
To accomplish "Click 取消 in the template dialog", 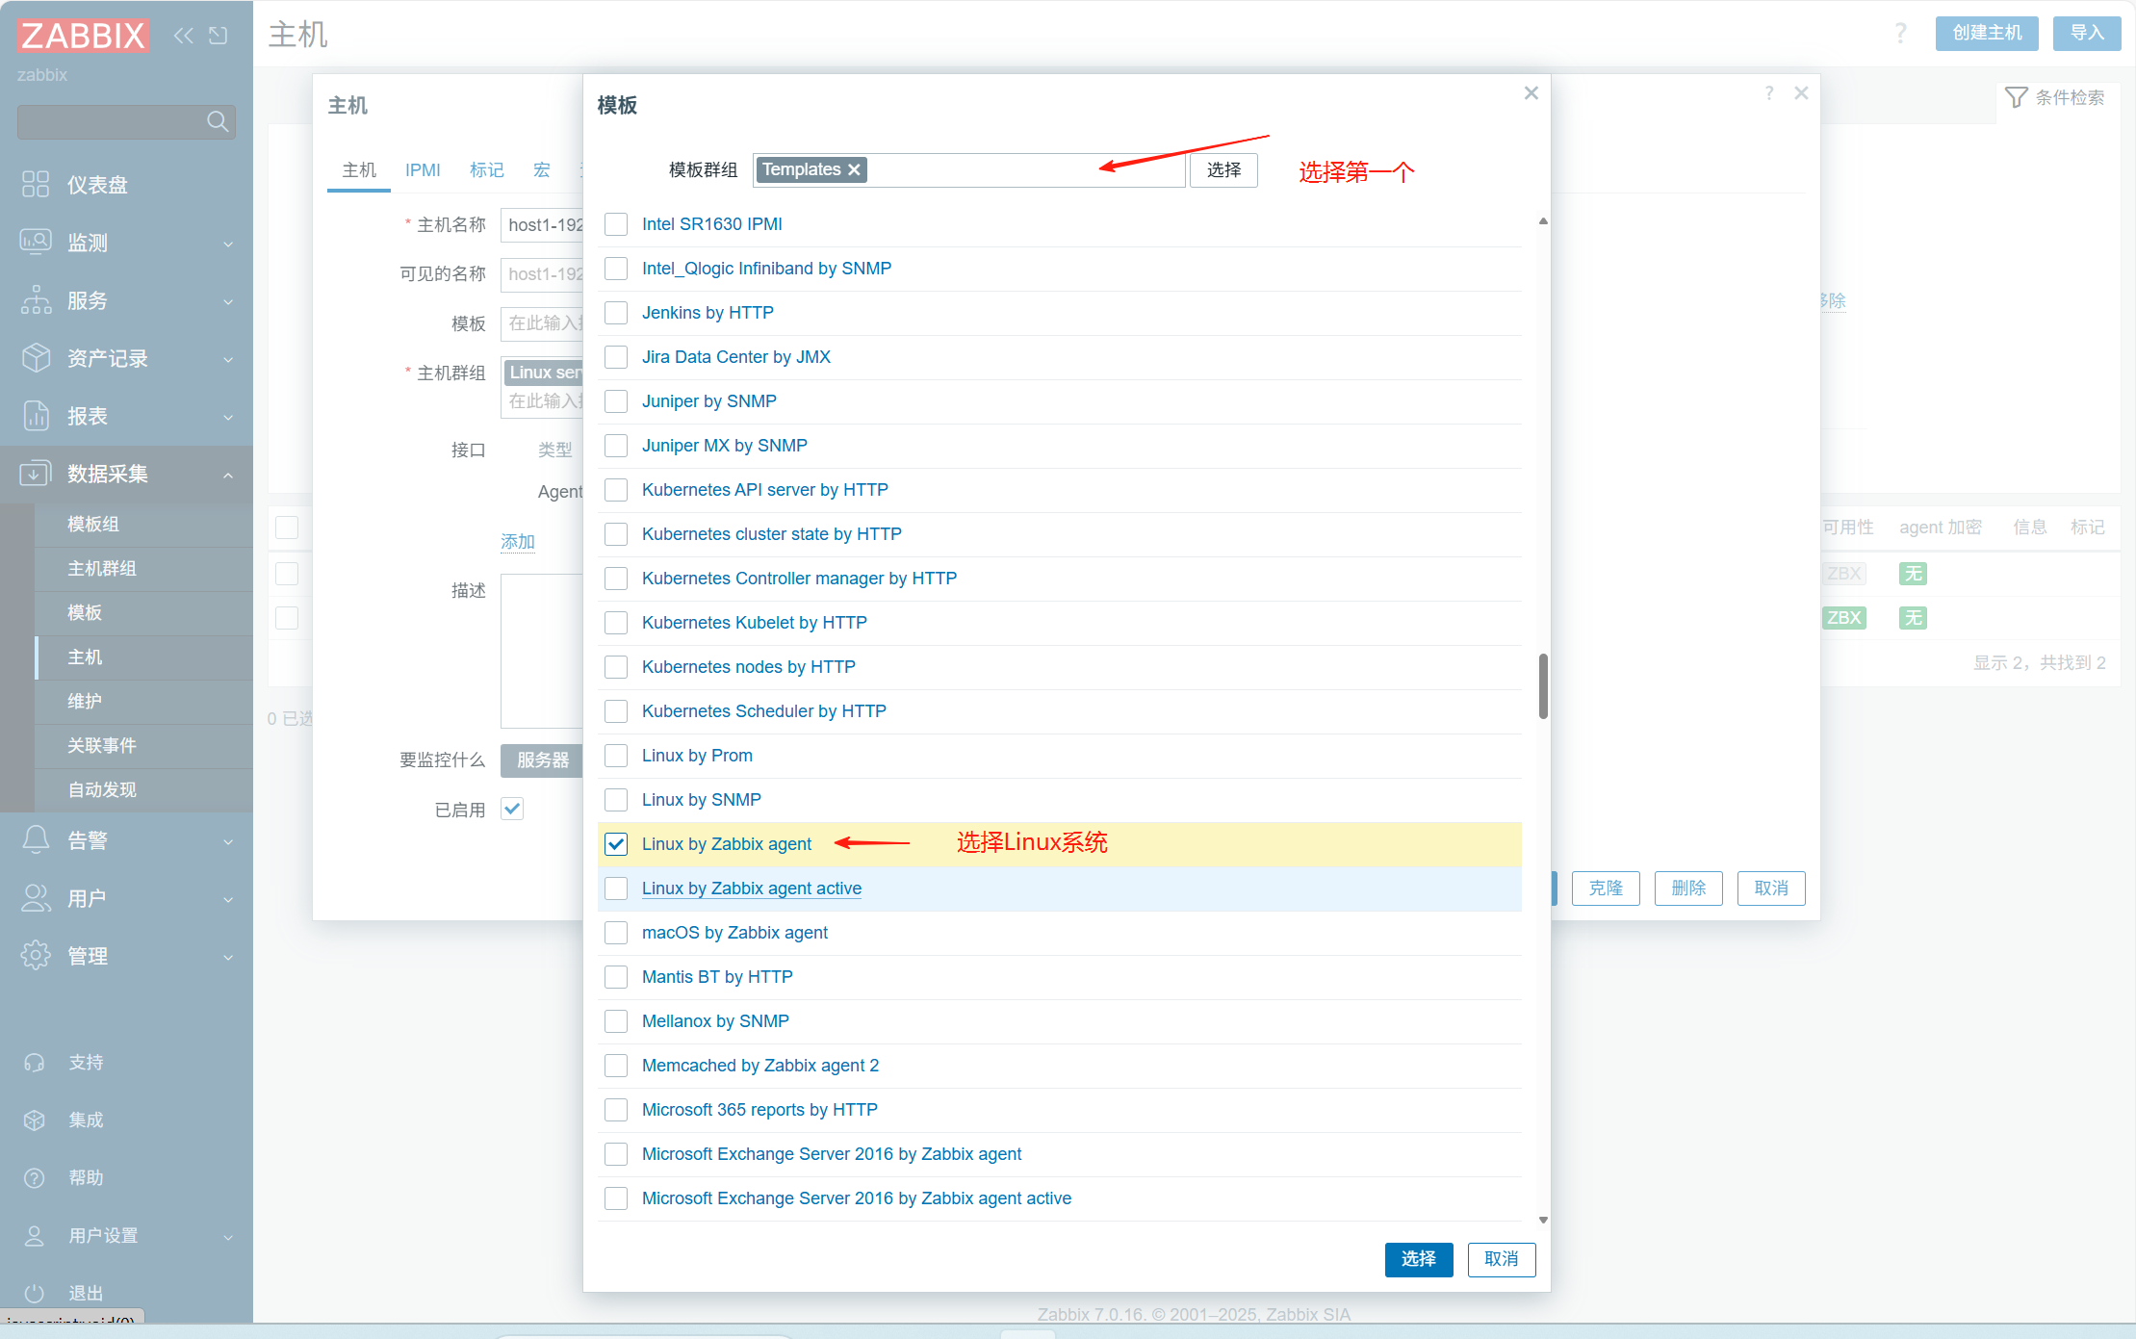I will click(x=1502, y=1258).
